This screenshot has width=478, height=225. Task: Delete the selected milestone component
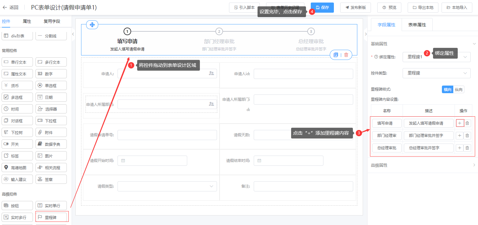point(346,55)
